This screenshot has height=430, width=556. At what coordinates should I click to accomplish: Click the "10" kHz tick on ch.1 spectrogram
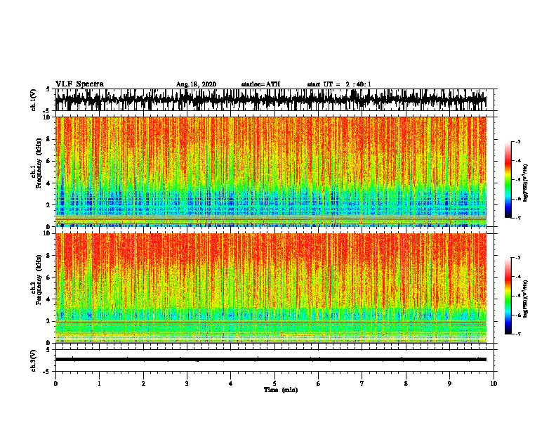[x=47, y=117]
